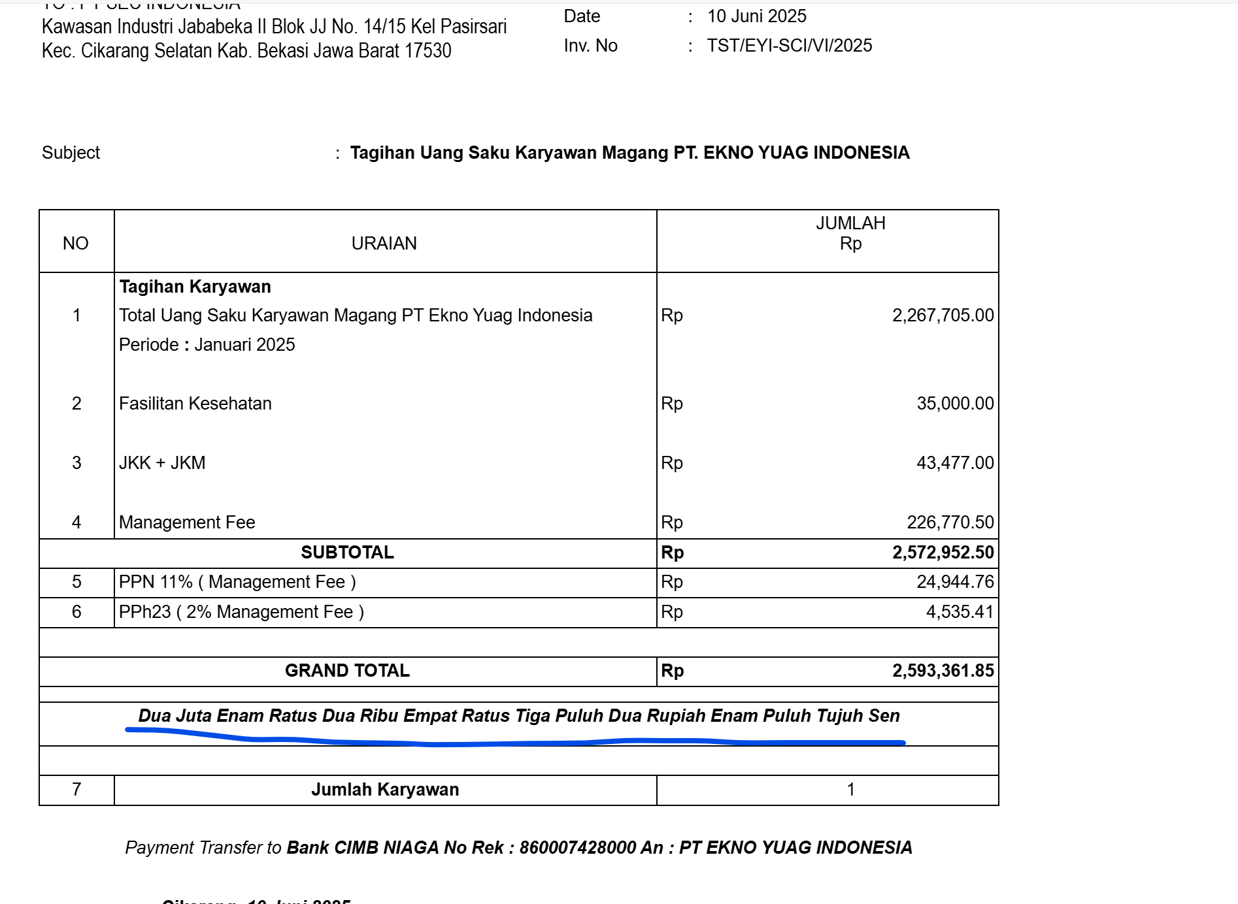Viewport: 1238px width, 904px height.
Task: Select the subject line Tagihan Uang Saku Karyawan Magang
Action: click(x=630, y=153)
